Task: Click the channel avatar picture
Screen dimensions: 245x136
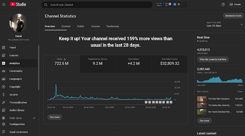Action: click(x=18, y=23)
